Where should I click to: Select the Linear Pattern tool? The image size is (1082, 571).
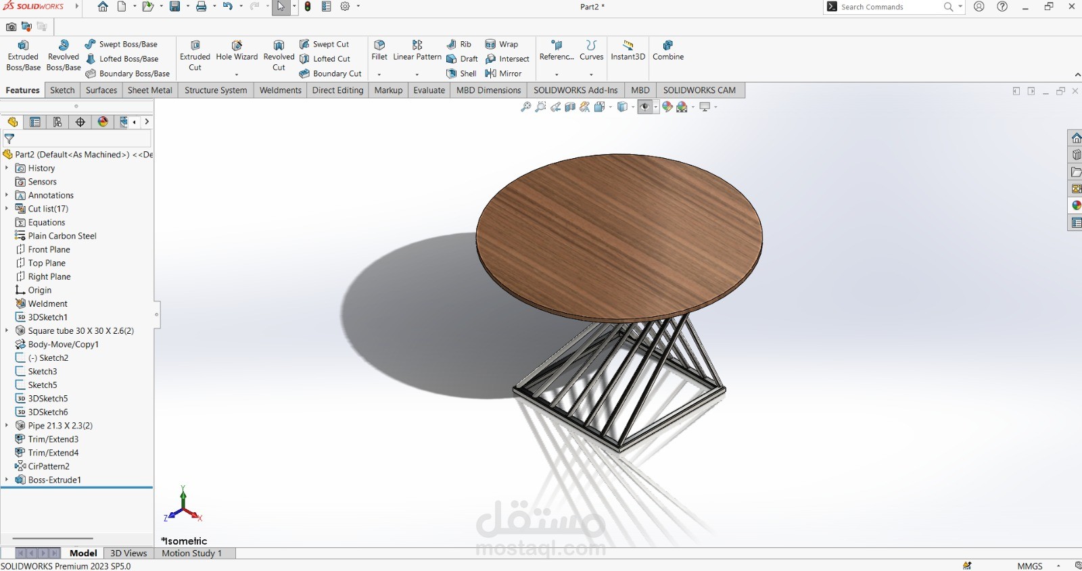pos(417,50)
